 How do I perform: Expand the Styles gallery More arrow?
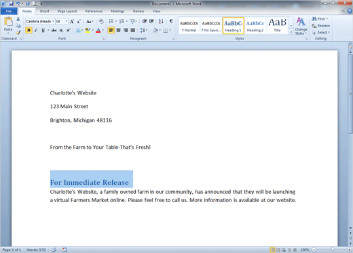(291, 32)
